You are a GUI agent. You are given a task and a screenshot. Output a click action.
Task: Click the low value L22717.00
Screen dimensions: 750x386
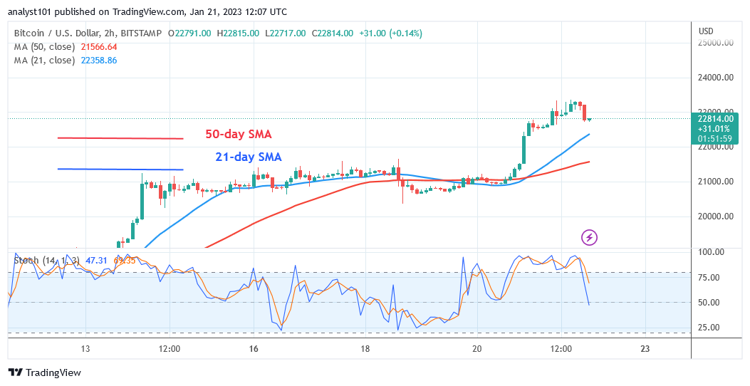[x=286, y=33]
